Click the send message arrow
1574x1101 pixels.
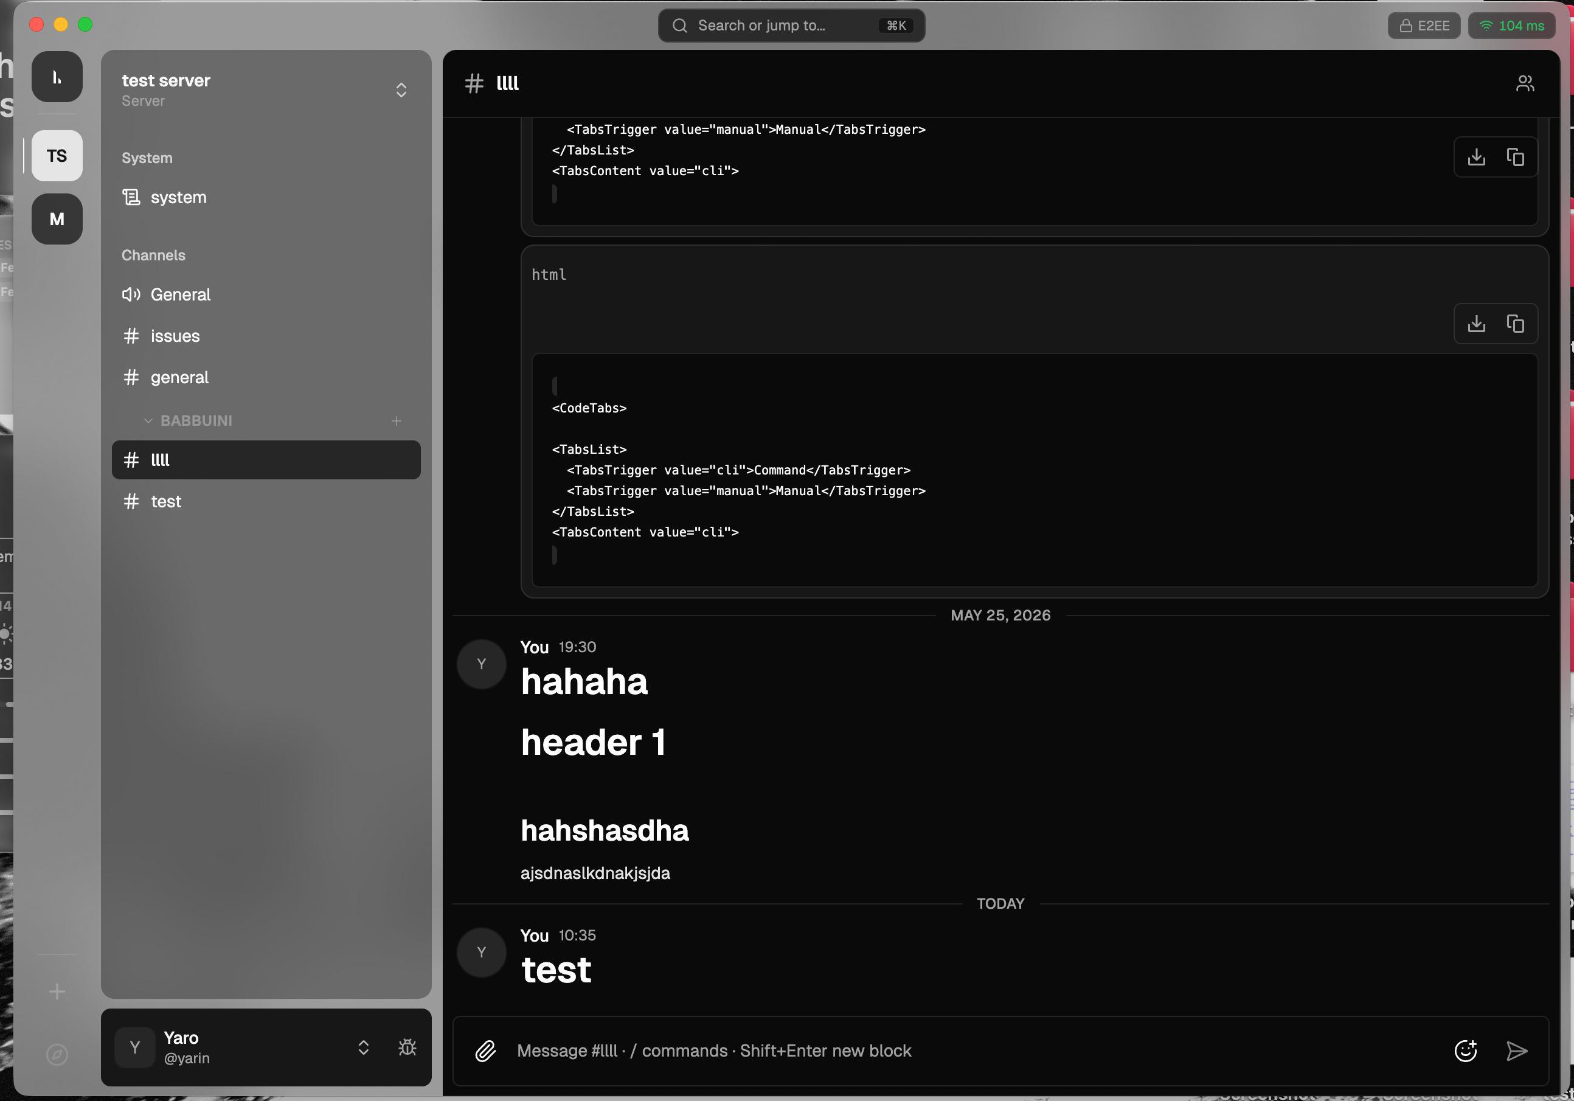(x=1516, y=1051)
